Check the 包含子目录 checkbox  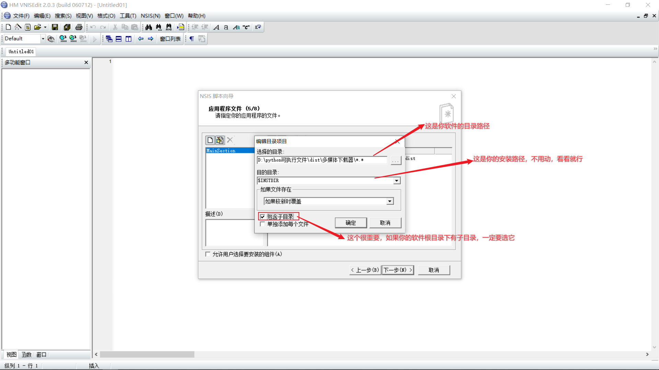(262, 217)
